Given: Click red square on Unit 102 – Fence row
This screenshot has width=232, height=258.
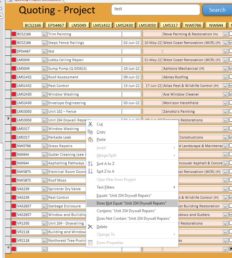Looking at the screenshot, I should (14, 111).
